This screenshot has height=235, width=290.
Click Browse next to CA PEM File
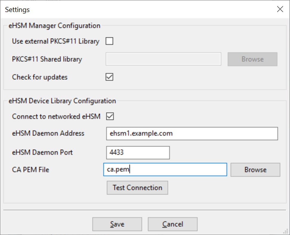(255, 170)
